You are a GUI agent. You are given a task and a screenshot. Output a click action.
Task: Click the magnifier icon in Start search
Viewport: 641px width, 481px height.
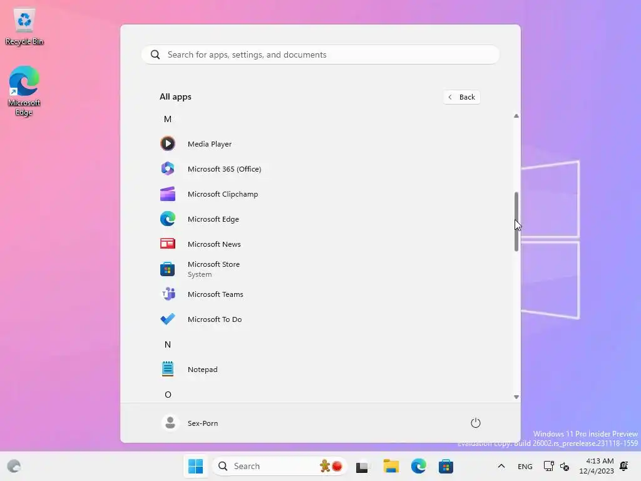click(155, 55)
